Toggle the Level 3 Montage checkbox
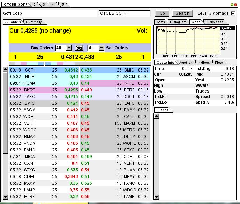This screenshot has width=240, height=204. 233,13
